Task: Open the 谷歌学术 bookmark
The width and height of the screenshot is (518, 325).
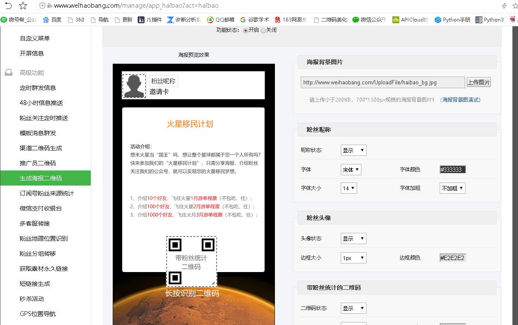Action: [255, 19]
